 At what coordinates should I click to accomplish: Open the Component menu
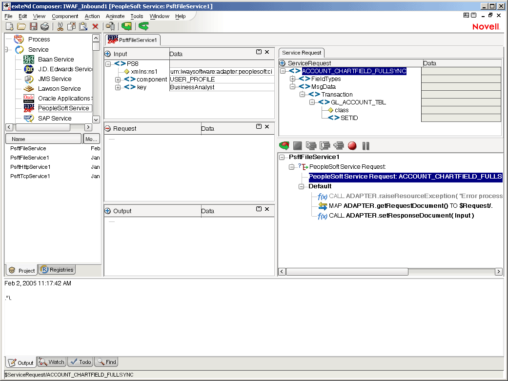coord(65,16)
